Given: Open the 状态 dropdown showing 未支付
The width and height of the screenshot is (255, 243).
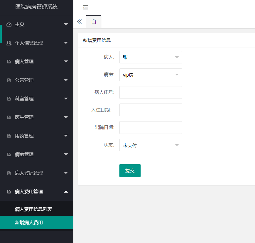Looking at the screenshot, I should [x=151, y=145].
